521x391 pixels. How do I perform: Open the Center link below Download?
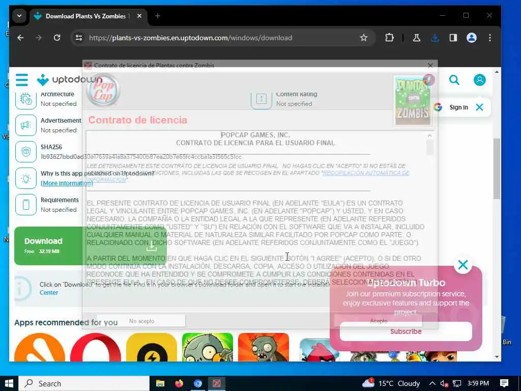49,293
